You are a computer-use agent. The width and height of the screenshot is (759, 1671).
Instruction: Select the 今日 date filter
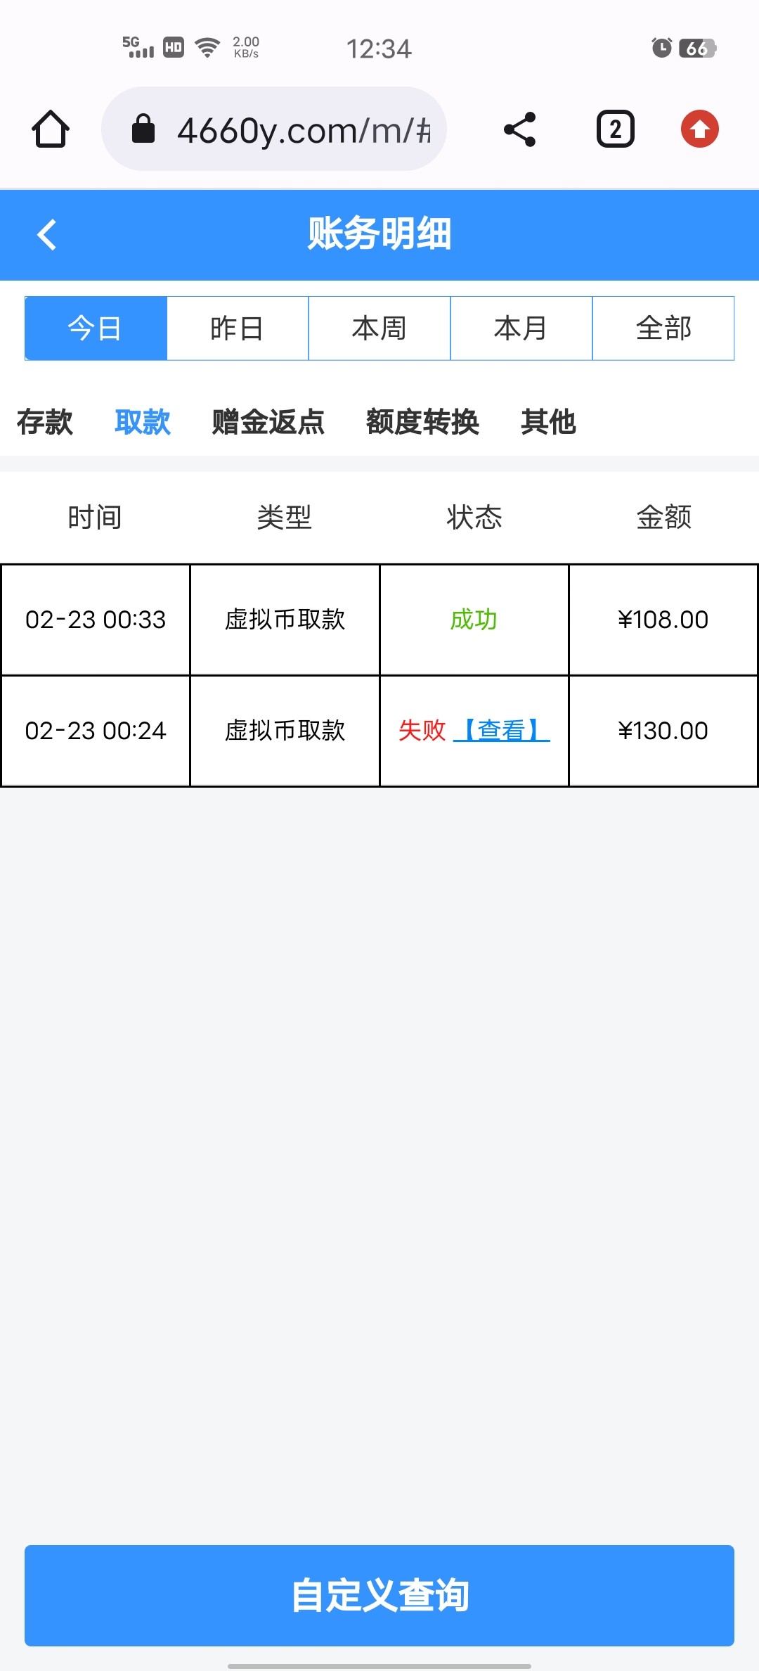tap(96, 328)
